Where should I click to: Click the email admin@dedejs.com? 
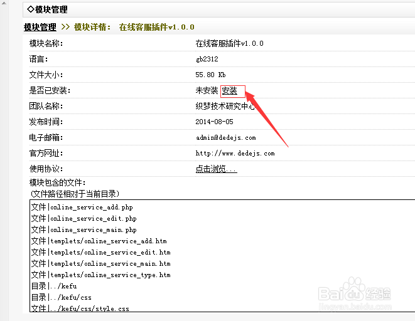226,138
